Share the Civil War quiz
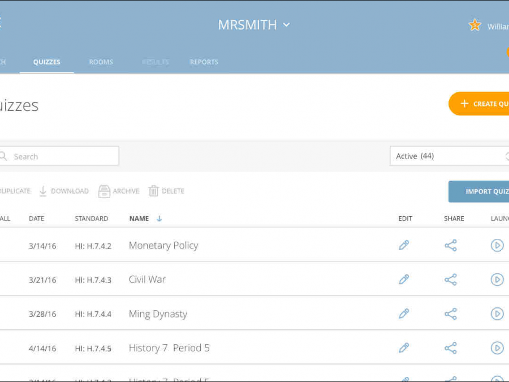This screenshot has width=509, height=382. pyautogui.click(x=450, y=280)
